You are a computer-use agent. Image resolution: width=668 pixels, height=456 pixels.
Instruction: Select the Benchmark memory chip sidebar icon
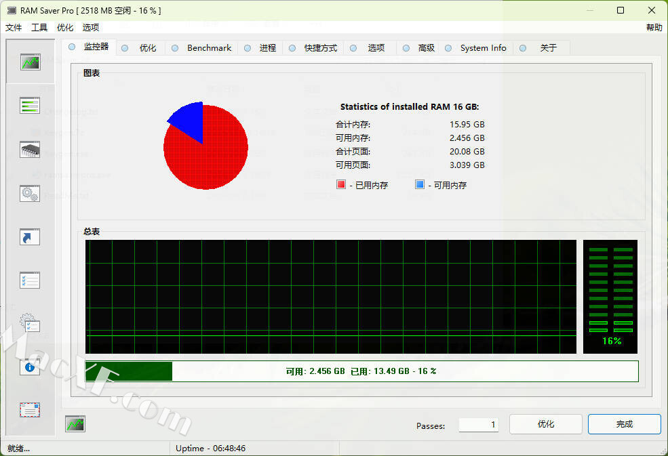click(x=30, y=149)
